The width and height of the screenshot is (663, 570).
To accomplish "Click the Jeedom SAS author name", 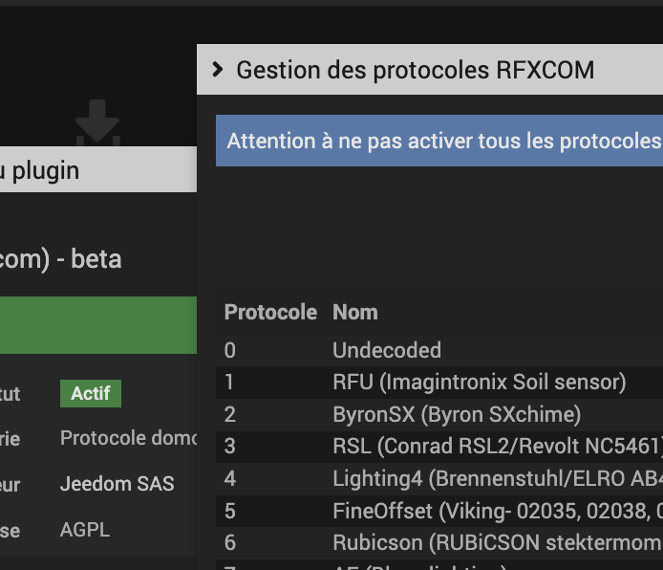I will 118,484.
